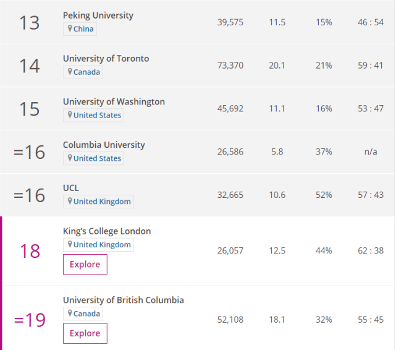Open the University of Washington link

(114, 102)
